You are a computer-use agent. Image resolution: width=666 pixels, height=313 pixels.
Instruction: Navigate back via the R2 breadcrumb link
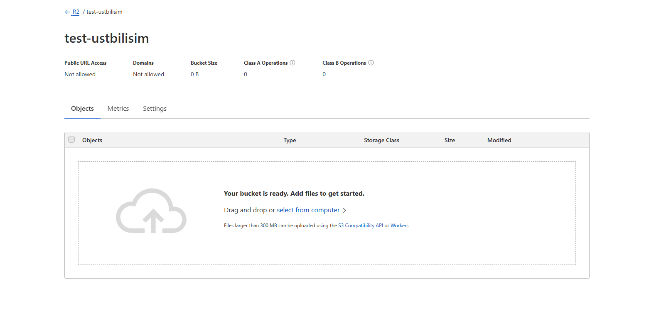coord(76,12)
